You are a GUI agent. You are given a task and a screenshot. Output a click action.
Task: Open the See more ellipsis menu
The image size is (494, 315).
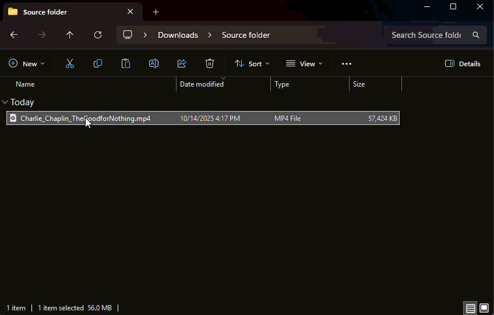coord(347,64)
